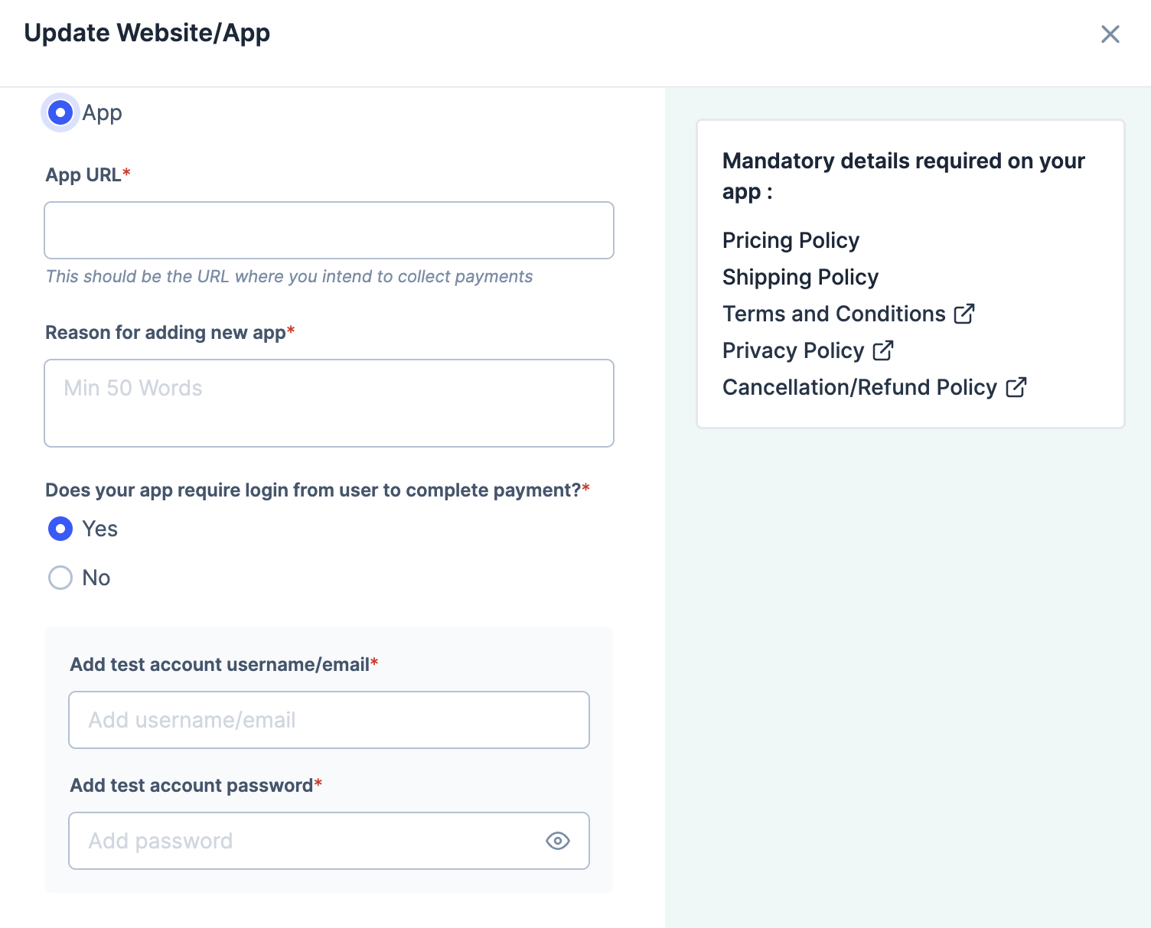Open Cancellation/Refund Policy external link icon
Screen dimensions: 1151x928
click(1016, 387)
